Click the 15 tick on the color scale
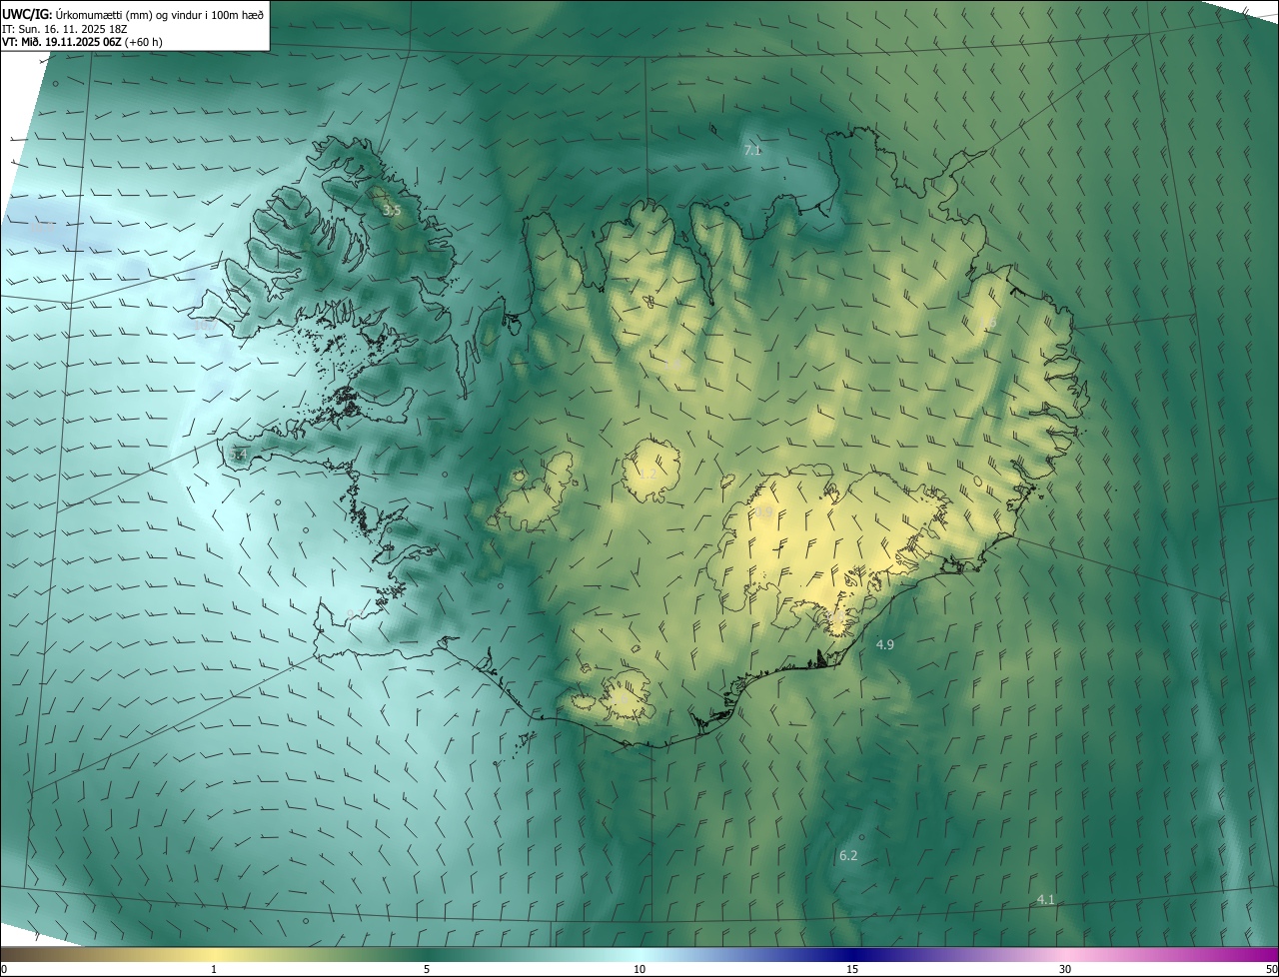This screenshot has height=977, width=1279. coord(852,969)
